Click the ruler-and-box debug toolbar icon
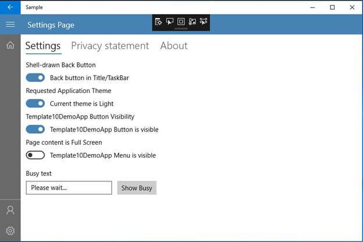This screenshot has height=242, width=363. pos(192,22)
